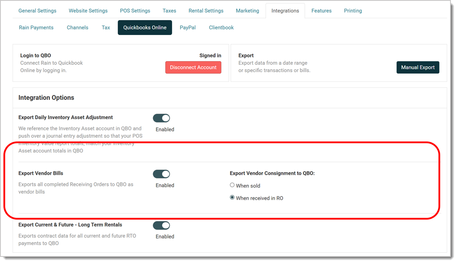Turn off the Export Vendor Bills toggle

click(161, 174)
